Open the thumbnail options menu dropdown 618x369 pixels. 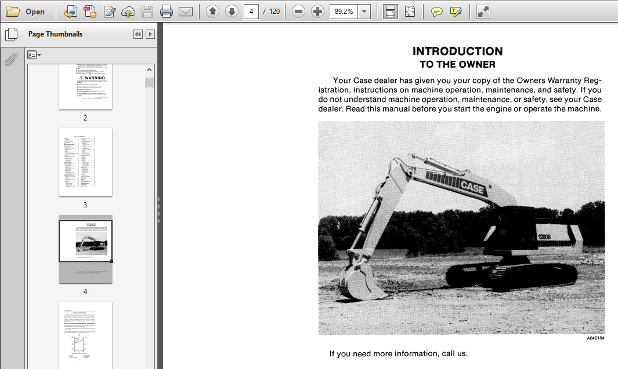(x=34, y=54)
